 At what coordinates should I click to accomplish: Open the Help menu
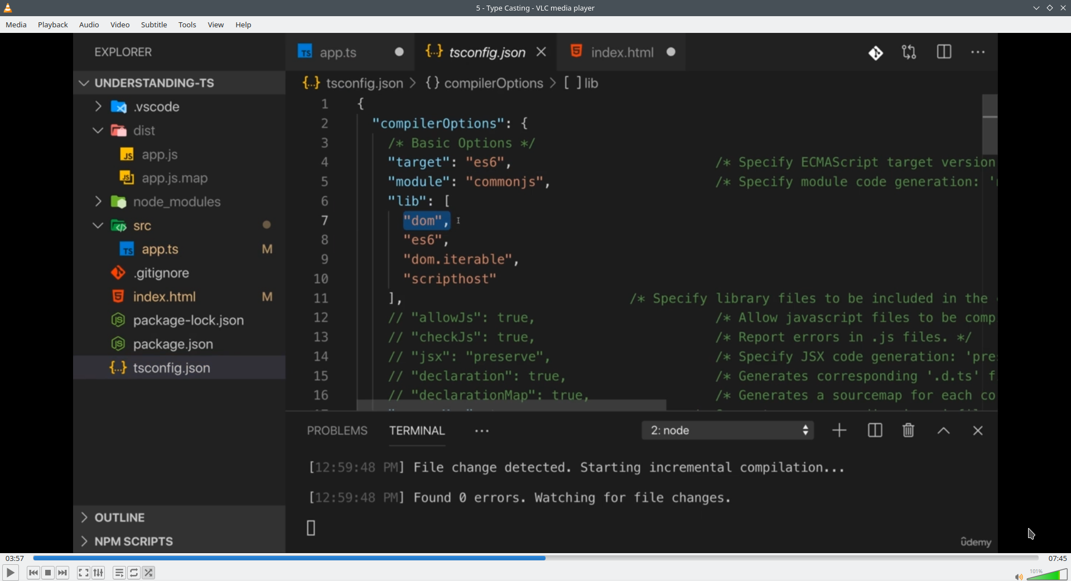pyautogui.click(x=243, y=25)
